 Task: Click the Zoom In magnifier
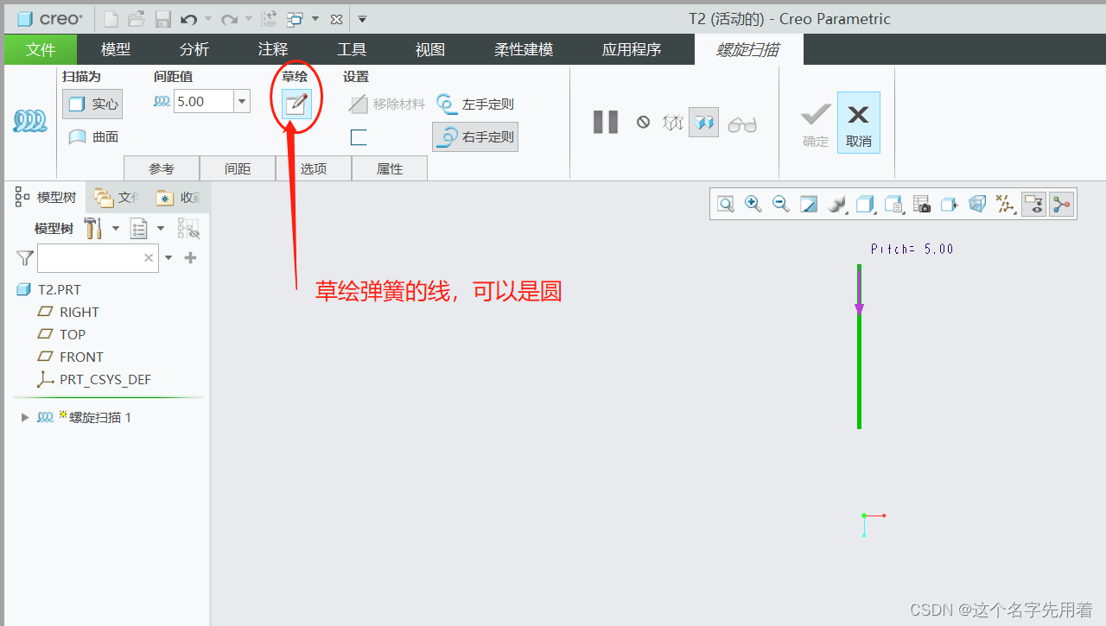pyautogui.click(x=753, y=204)
